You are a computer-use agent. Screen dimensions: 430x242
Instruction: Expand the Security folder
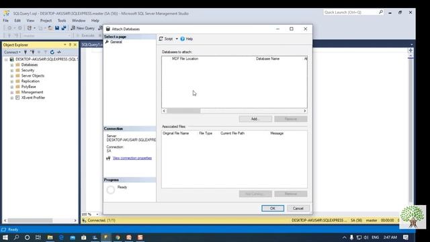12,71
